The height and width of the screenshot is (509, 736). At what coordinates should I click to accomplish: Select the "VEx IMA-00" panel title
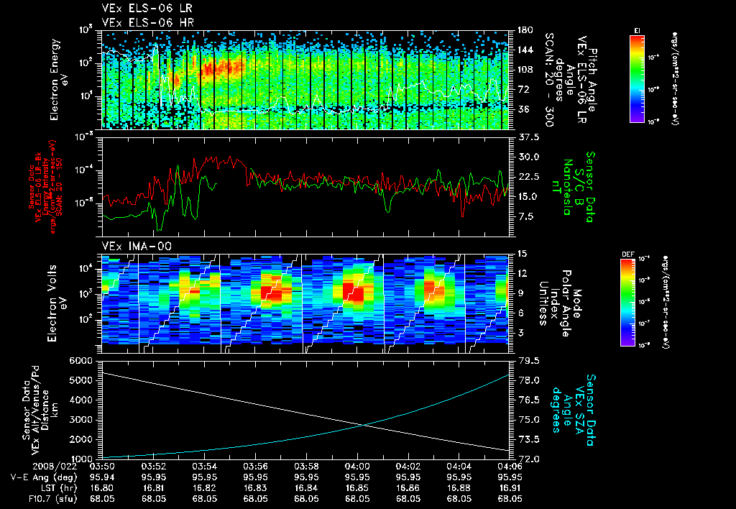coord(137,246)
